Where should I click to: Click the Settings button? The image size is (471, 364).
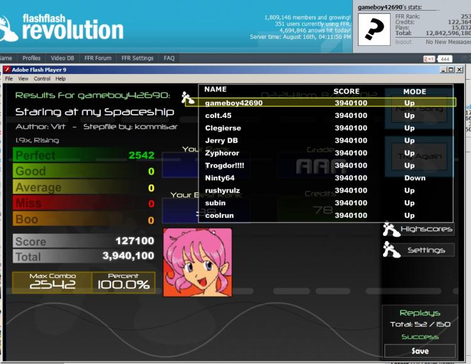(426, 250)
